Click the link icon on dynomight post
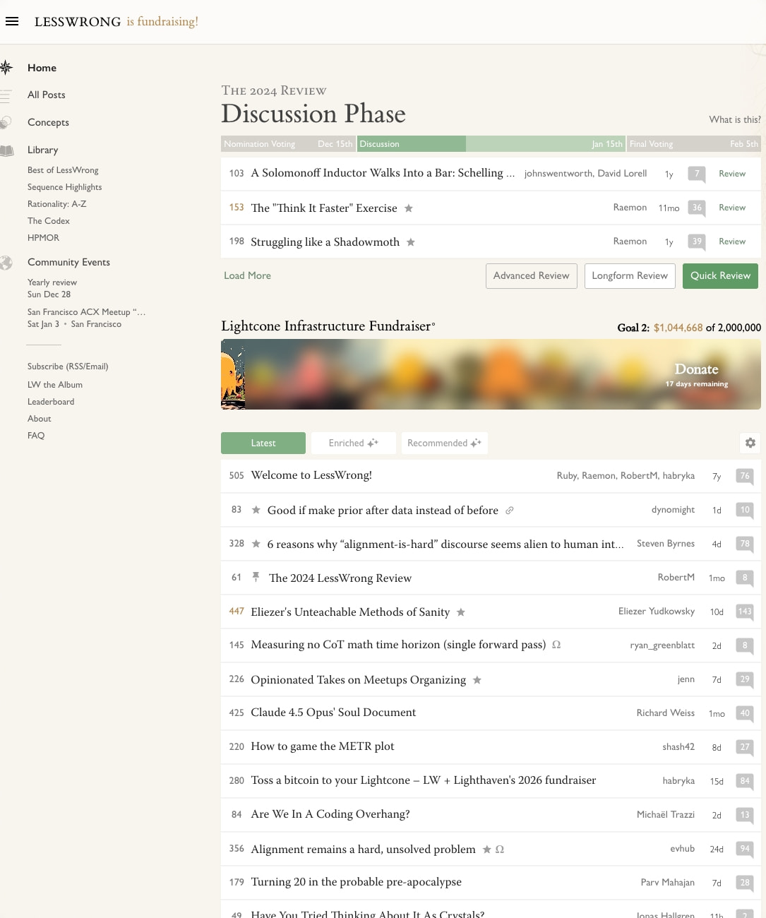The width and height of the screenshot is (766, 918). click(x=509, y=511)
